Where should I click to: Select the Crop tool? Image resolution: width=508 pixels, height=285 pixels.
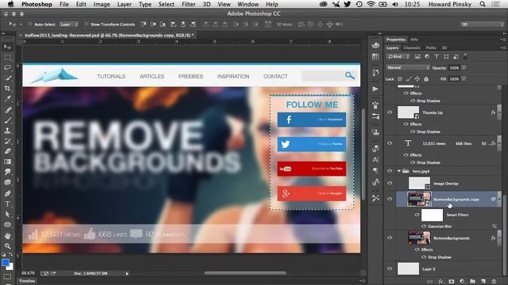click(7, 89)
